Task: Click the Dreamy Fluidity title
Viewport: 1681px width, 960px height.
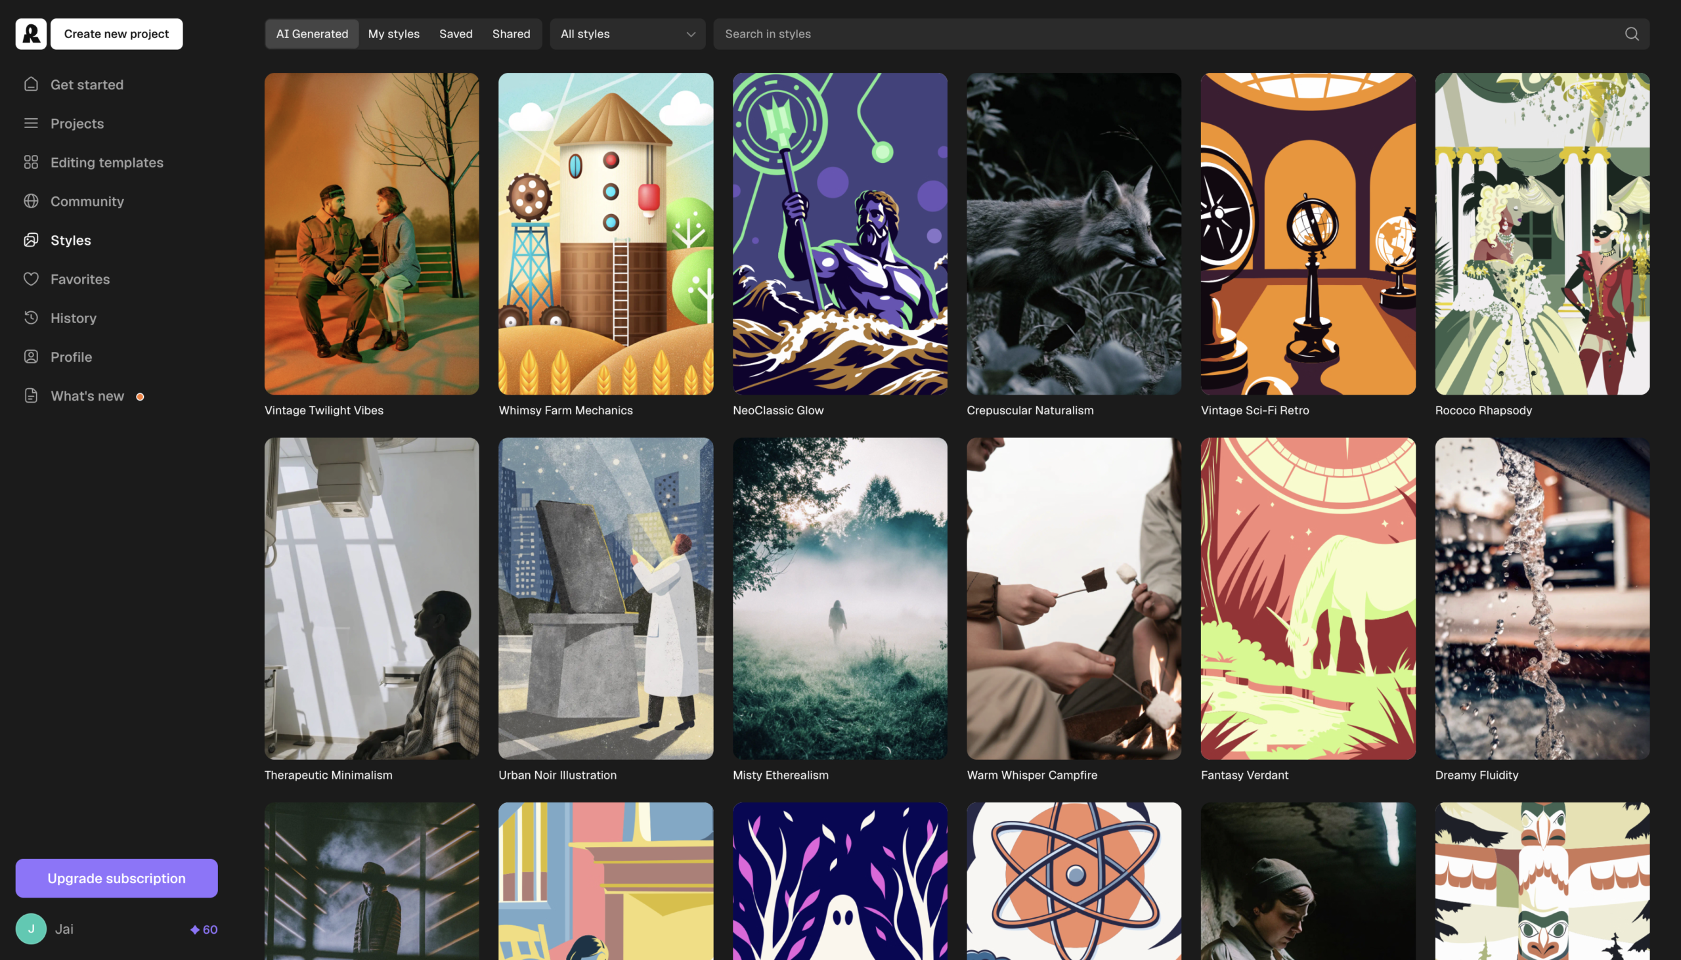Action: point(1477,775)
